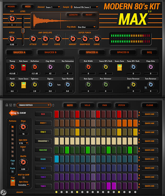This screenshot has width=165, height=196.
Task: Switch to the Sauces A tab
Action: 19,52
